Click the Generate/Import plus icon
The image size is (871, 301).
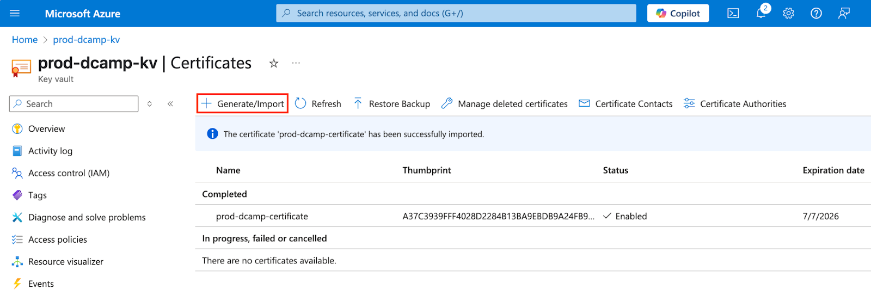pos(206,103)
